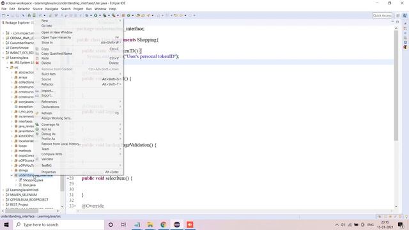Click the green Run toolbar button

(96, 15)
